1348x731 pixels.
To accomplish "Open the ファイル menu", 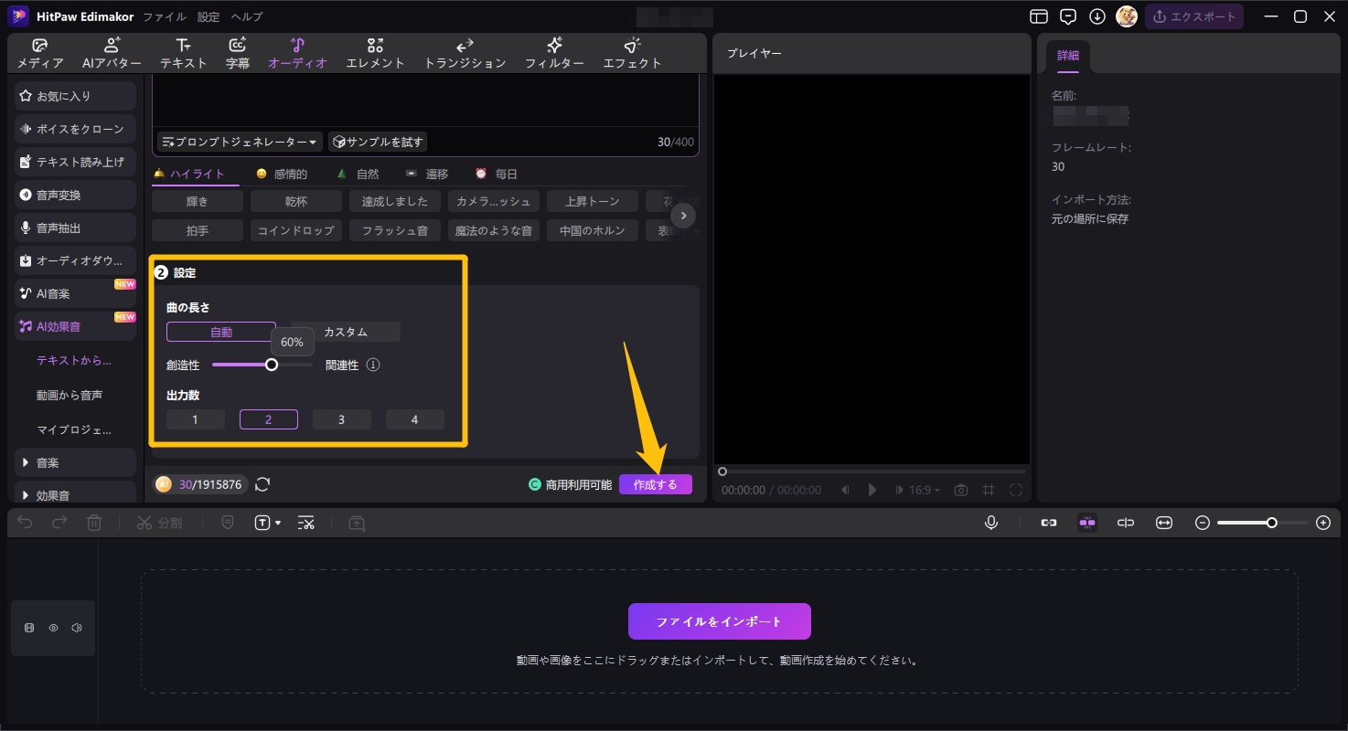I will (x=165, y=16).
